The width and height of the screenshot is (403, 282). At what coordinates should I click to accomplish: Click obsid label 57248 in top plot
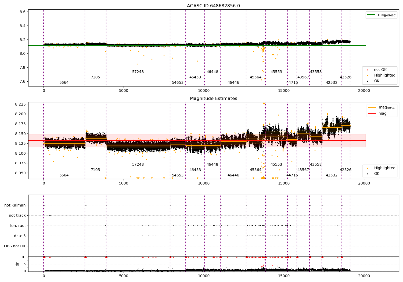[x=138, y=72]
